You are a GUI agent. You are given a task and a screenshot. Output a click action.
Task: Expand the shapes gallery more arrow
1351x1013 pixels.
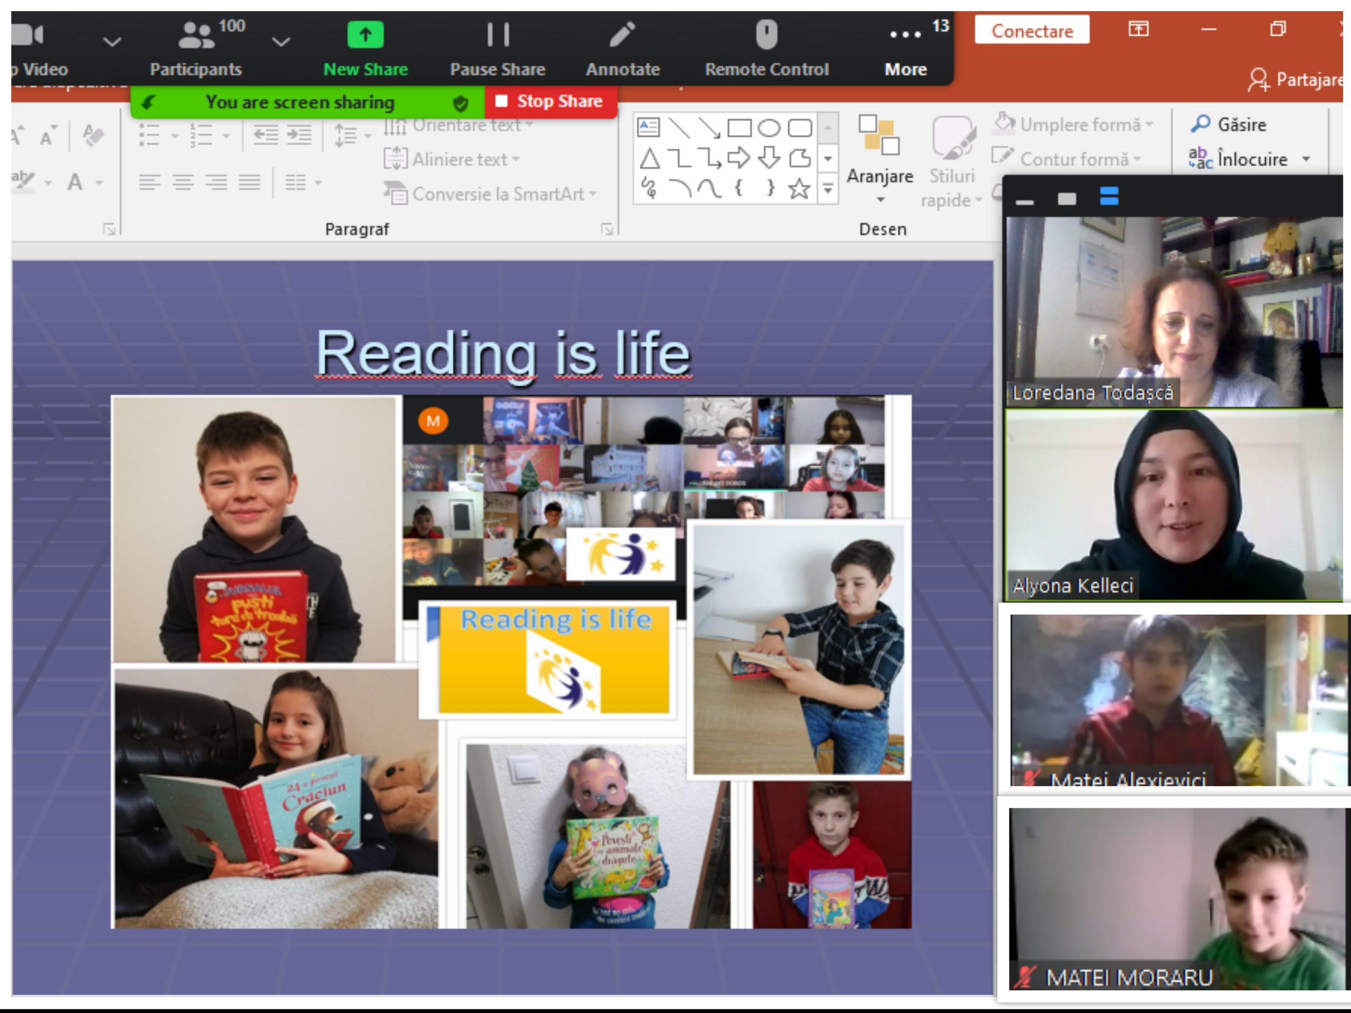[827, 189]
